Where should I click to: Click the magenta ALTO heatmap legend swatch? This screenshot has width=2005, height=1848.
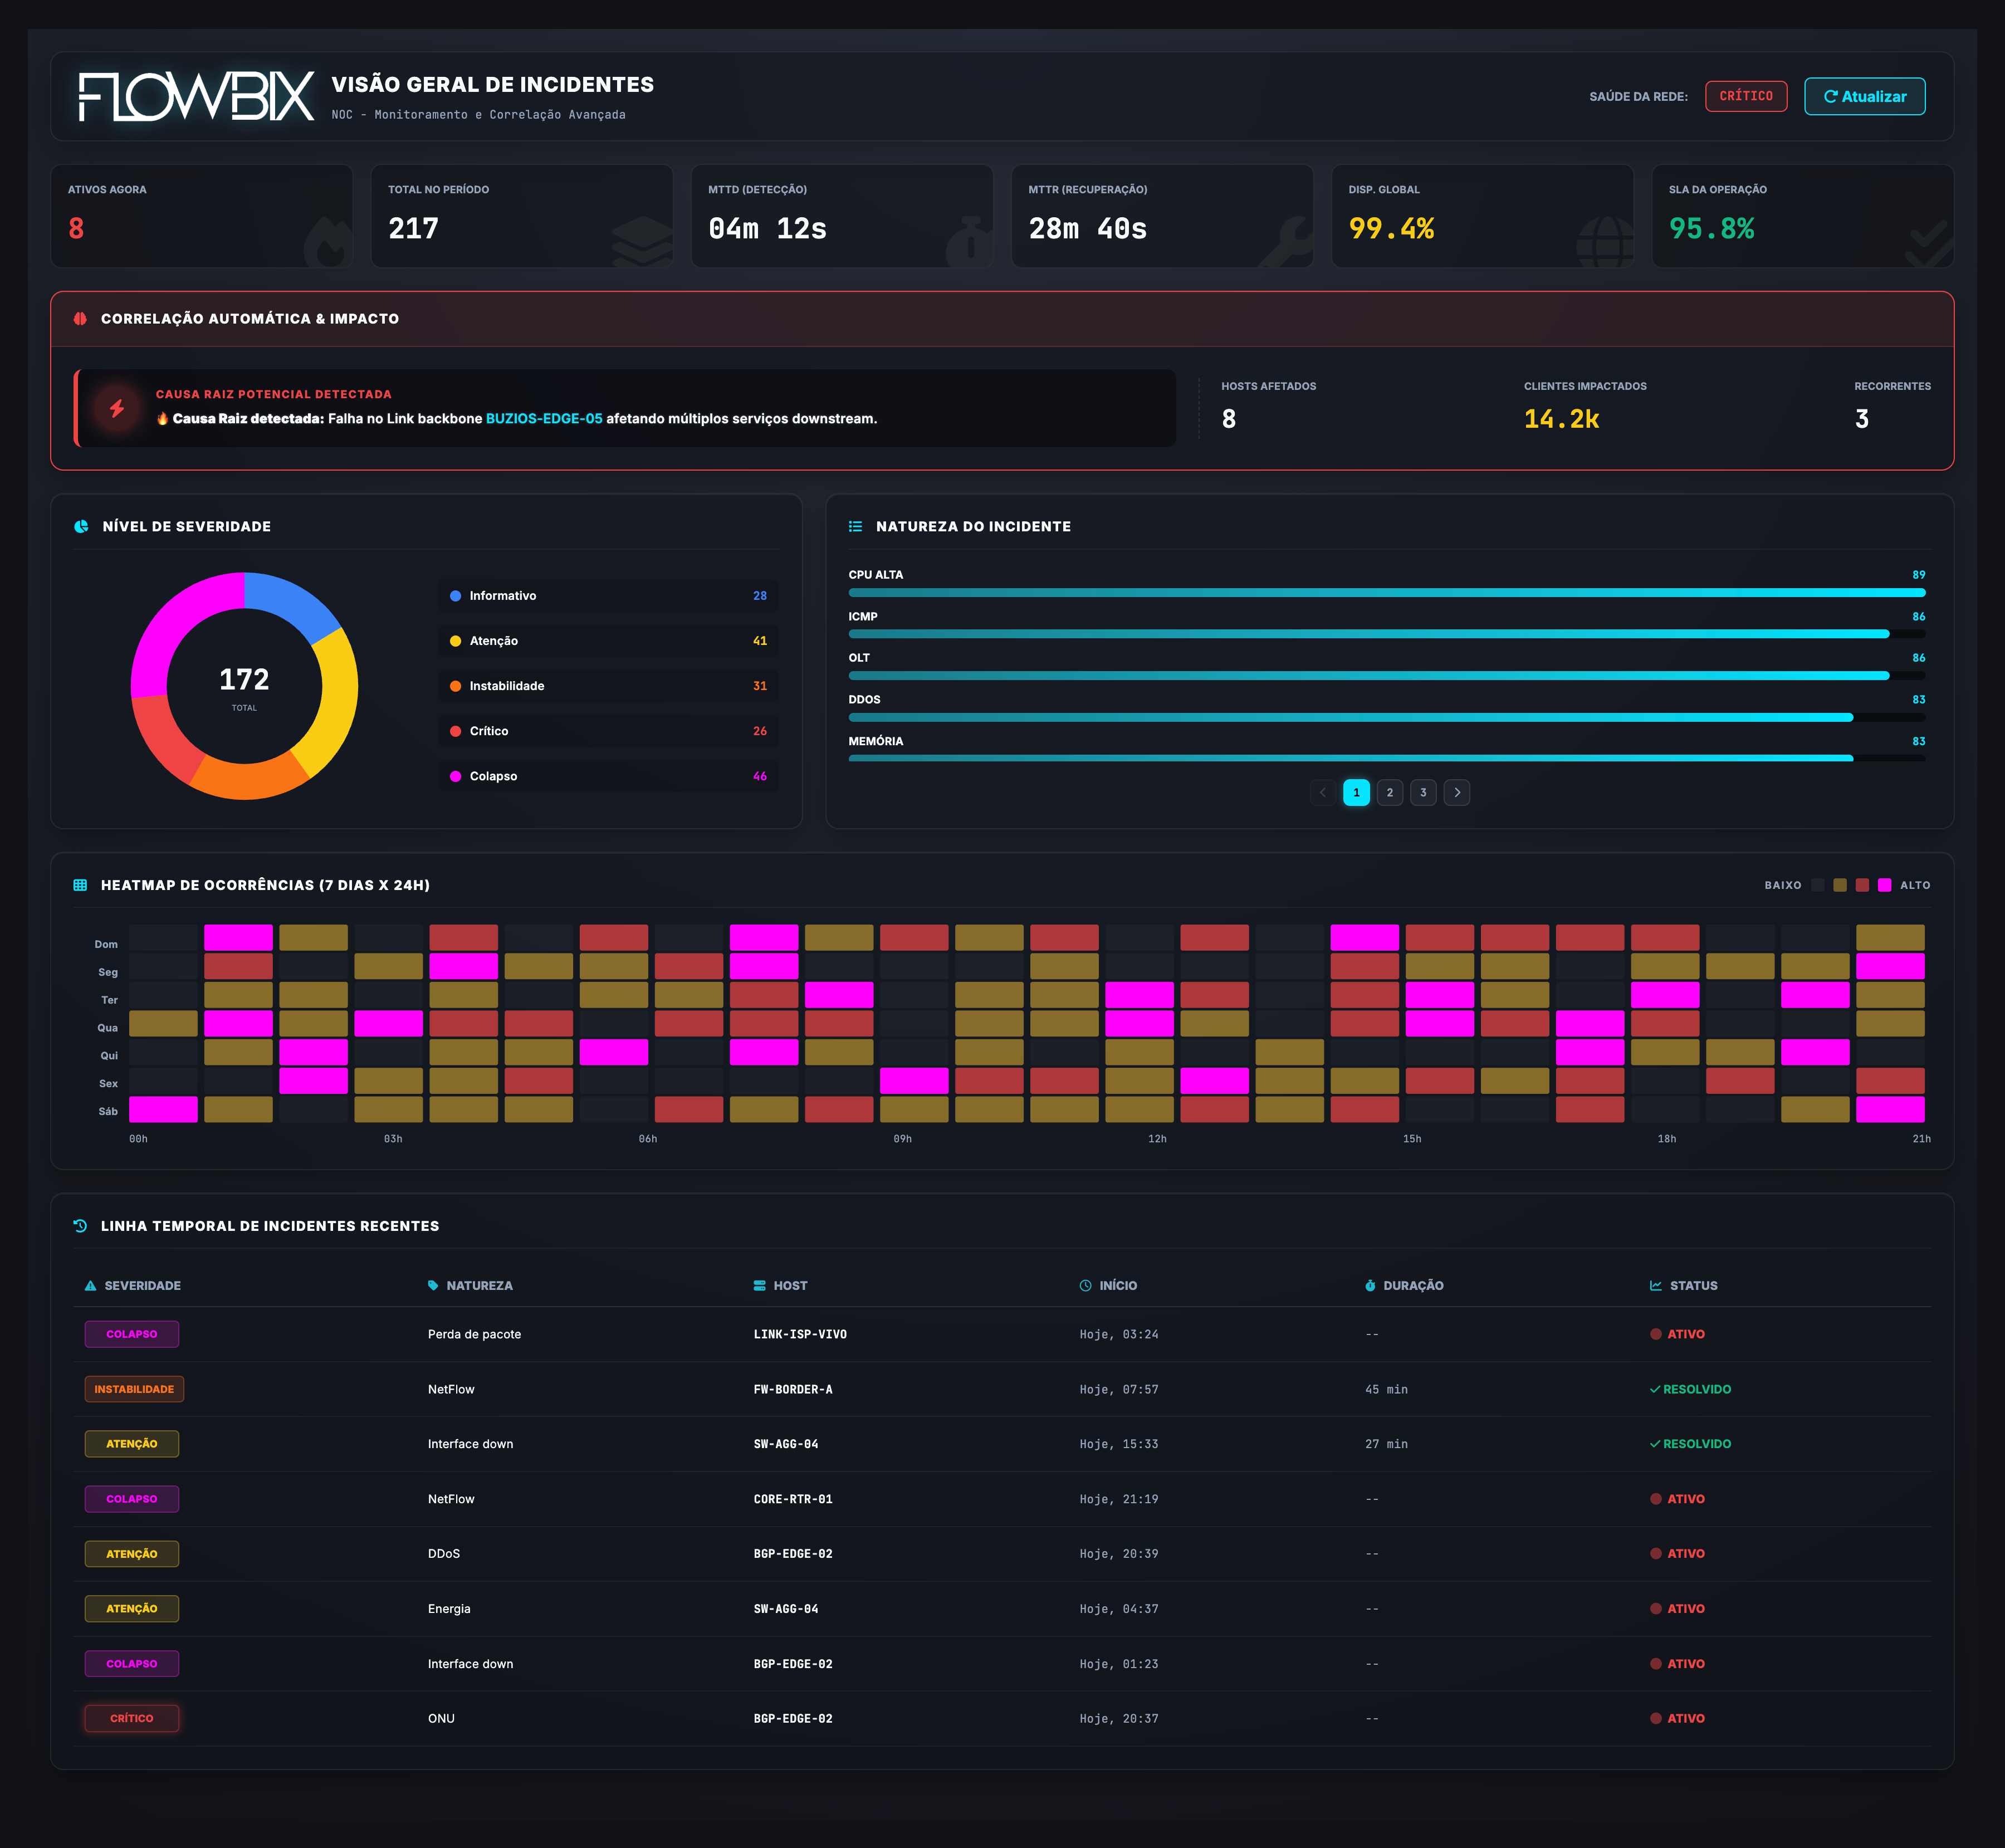1884,885
